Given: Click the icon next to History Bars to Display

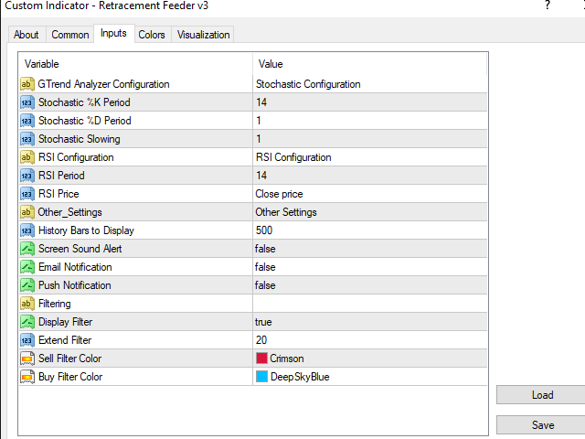Looking at the screenshot, I should coord(27,230).
